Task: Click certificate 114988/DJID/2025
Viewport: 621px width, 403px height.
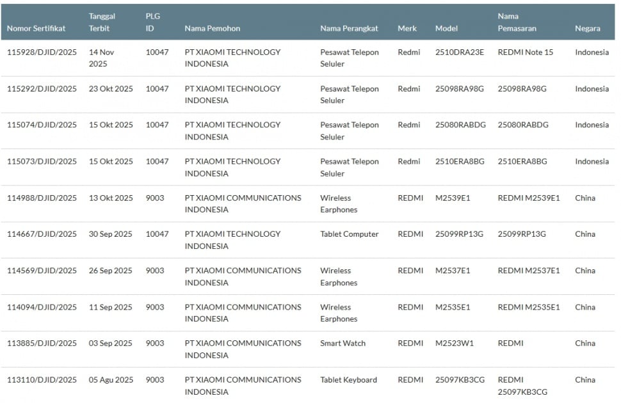Action: click(42, 198)
